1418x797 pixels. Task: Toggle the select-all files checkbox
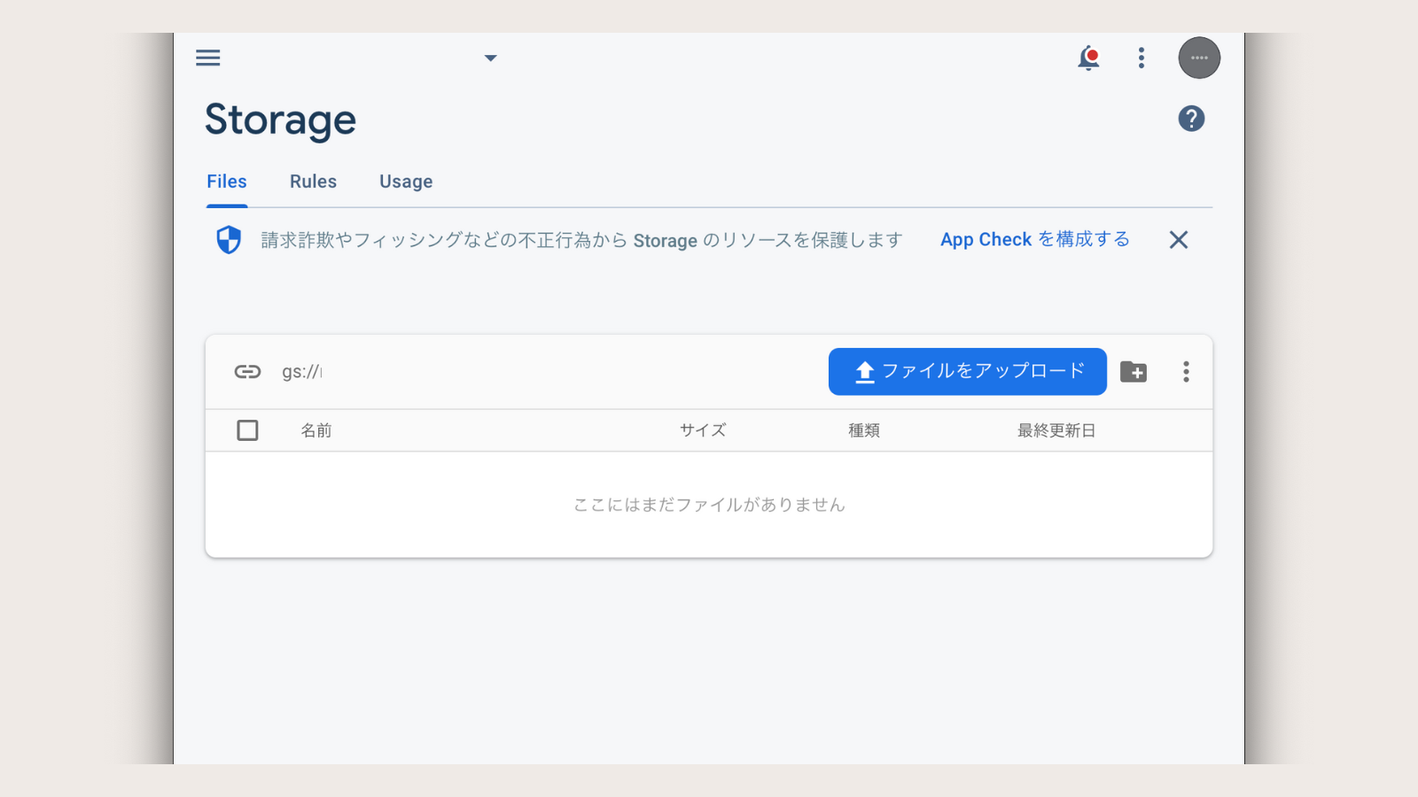[x=248, y=430]
